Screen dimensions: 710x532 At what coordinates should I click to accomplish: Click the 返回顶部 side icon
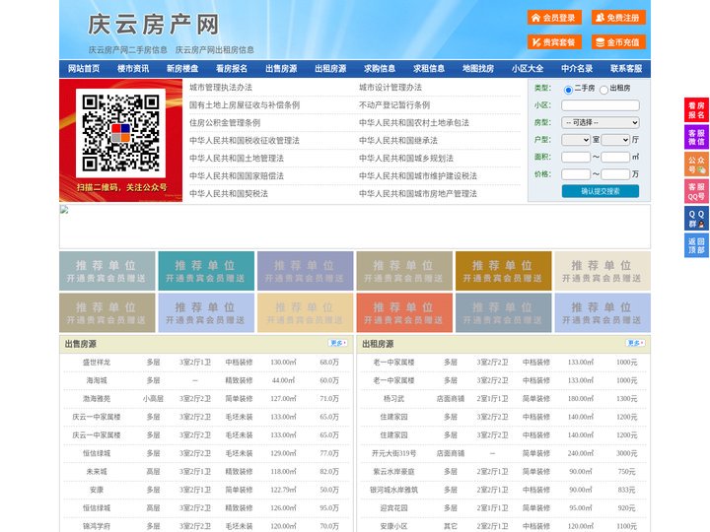(x=696, y=245)
